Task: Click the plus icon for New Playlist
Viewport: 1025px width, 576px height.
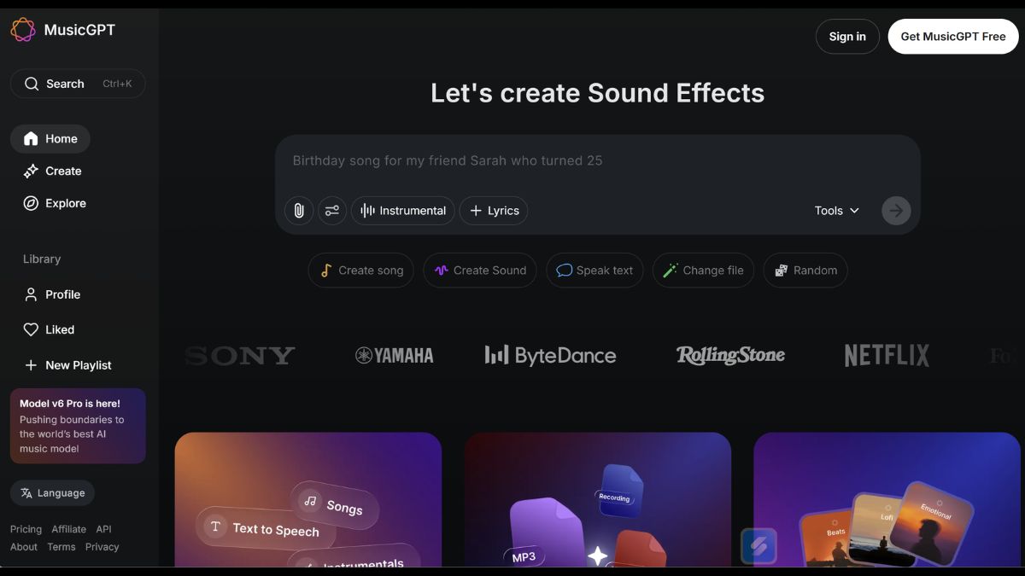Action: point(31,365)
